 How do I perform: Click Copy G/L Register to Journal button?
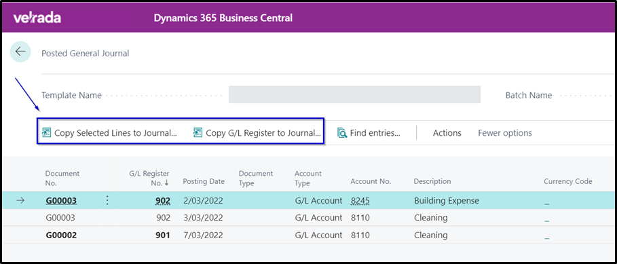click(x=257, y=133)
